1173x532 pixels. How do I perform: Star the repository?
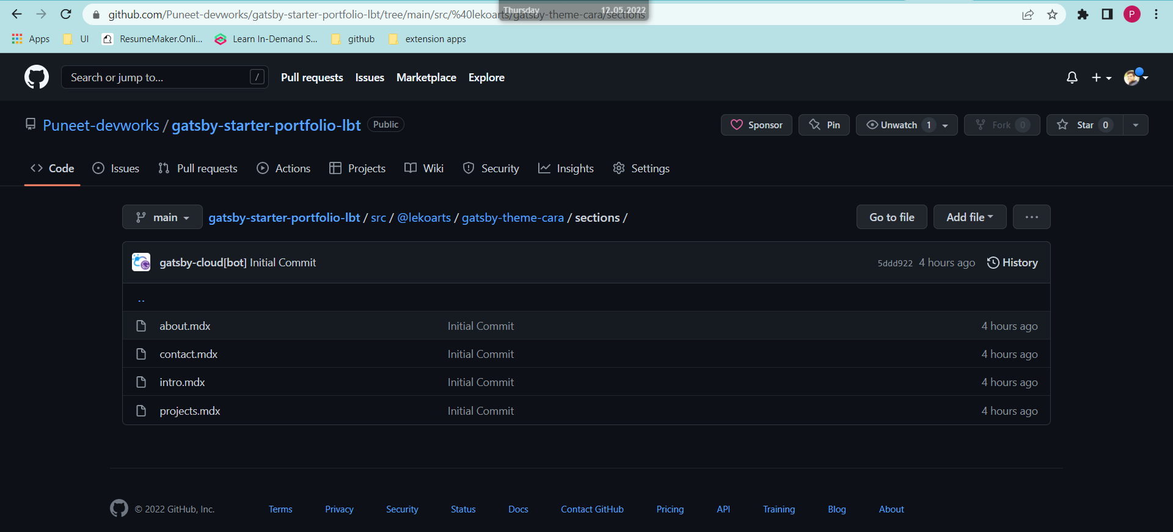(x=1084, y=125)
